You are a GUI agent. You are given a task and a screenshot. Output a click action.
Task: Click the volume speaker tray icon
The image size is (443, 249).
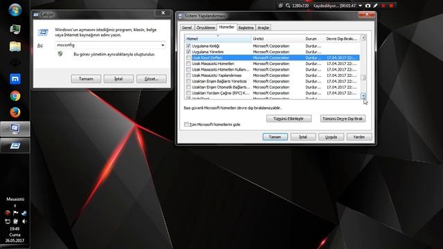coord(24,221)
